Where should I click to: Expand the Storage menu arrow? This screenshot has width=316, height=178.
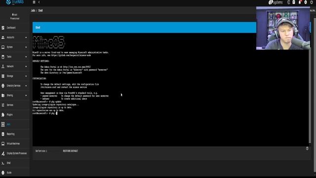pos(26,76)
